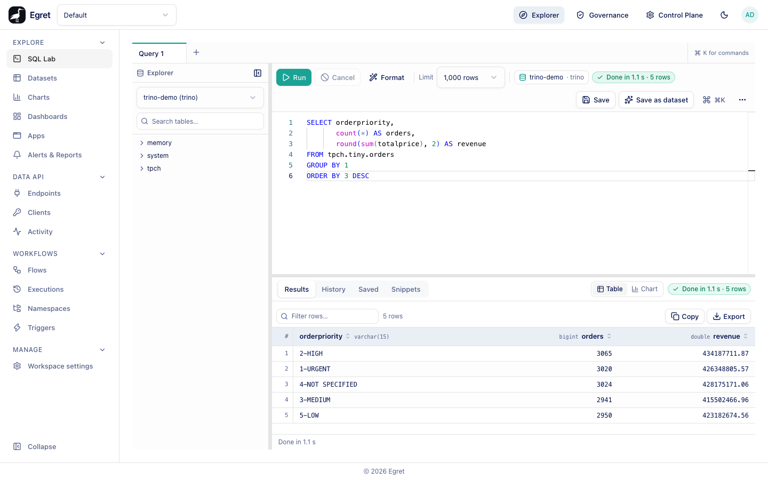768x480 pixels.
Task: Open Dashboards from the sidebar
Action: coord(59,116)
